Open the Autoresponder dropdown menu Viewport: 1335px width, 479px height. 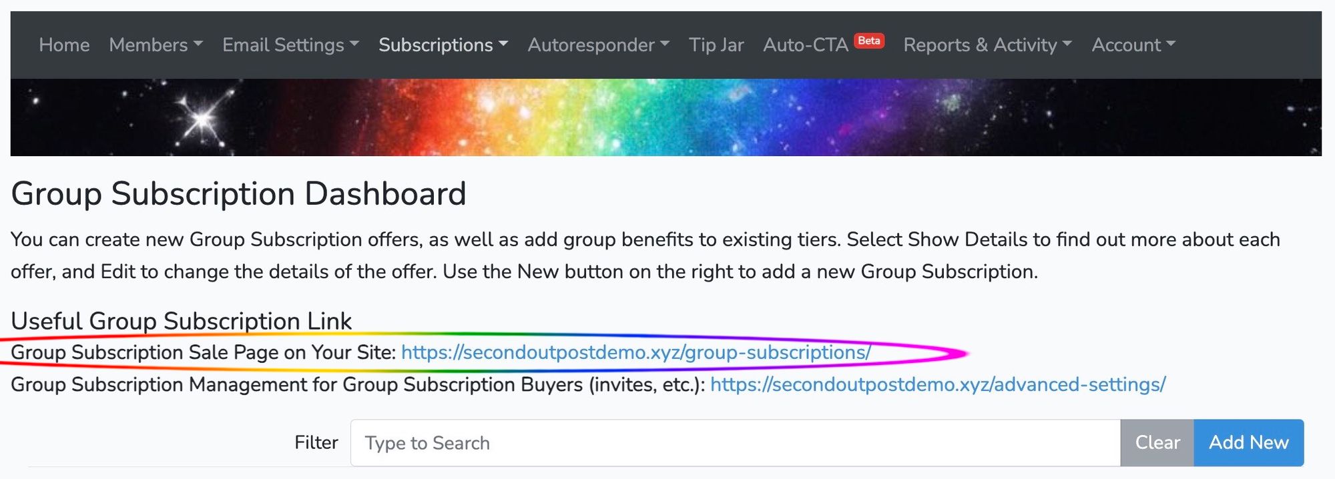(598, 45)
